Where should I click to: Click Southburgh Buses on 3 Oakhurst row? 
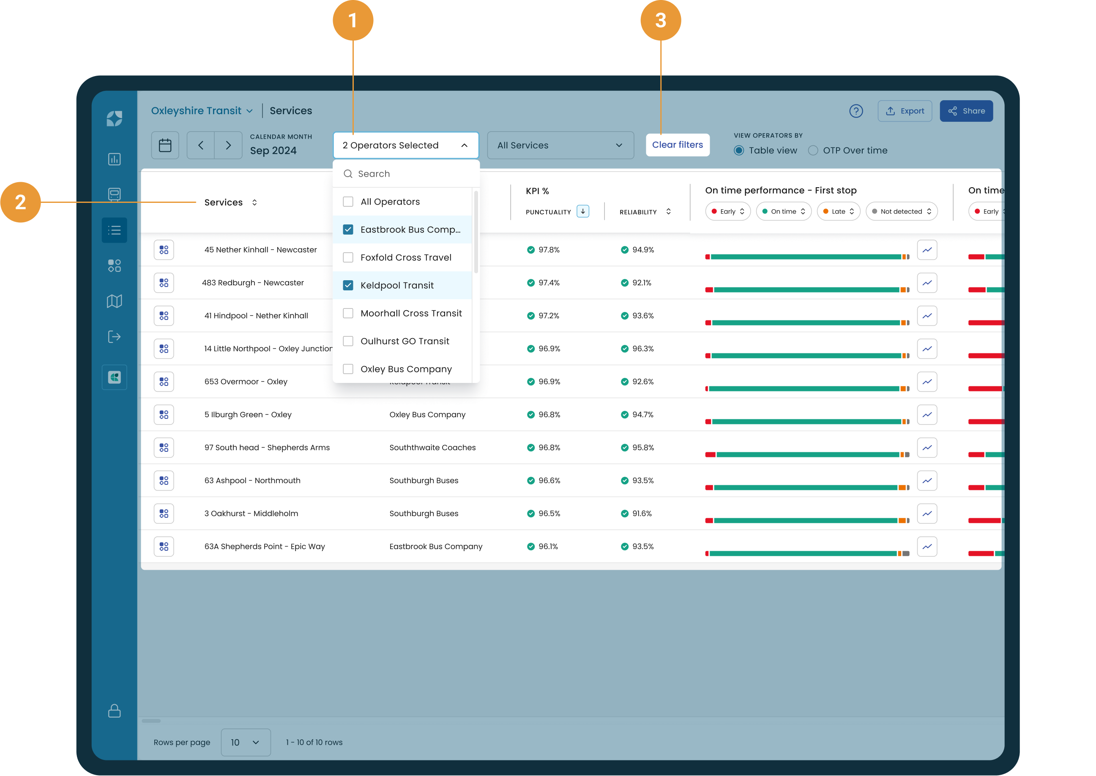[423, 514]
